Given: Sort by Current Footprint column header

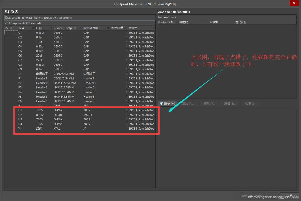Looking at the screenshot, I should pyautogui.click(x=65, y=28).
